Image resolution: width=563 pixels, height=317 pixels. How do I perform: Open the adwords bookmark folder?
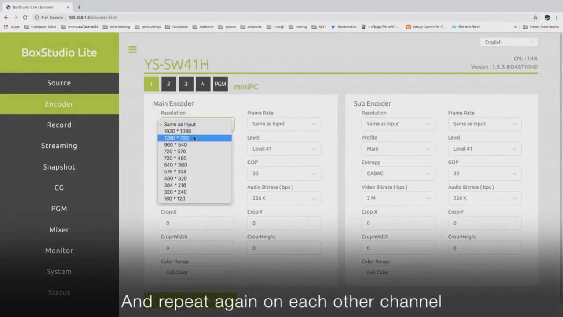tap(251, 27)
